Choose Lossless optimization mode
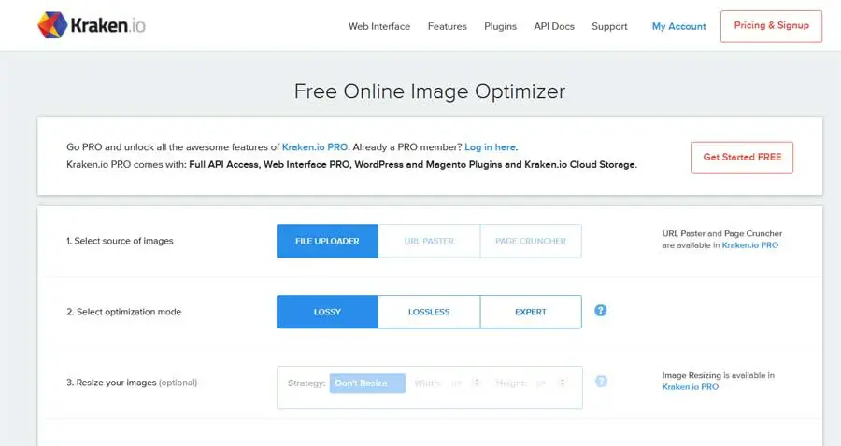The width and height of the screenshot is (841, 446). [x=429, y=312]
